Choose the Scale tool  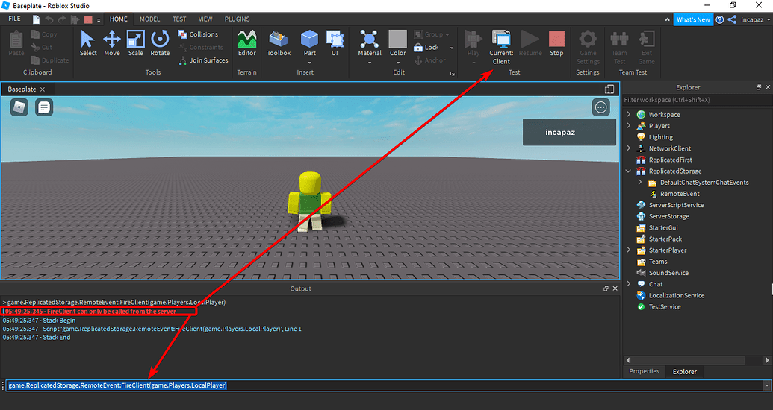pyautogui.click(x=136, y=43)
